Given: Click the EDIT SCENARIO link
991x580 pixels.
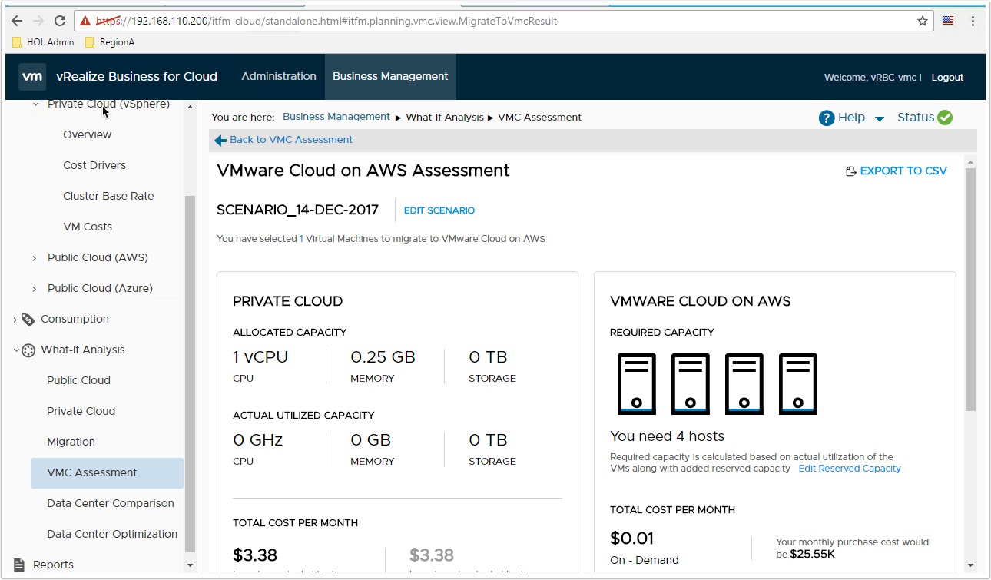Looking at the screenshot, I should tap(439, 210).
